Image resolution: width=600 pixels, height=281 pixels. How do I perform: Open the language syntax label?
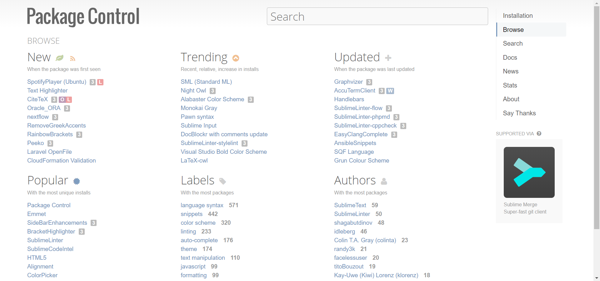pyautogui.click(x=202, y=205)
